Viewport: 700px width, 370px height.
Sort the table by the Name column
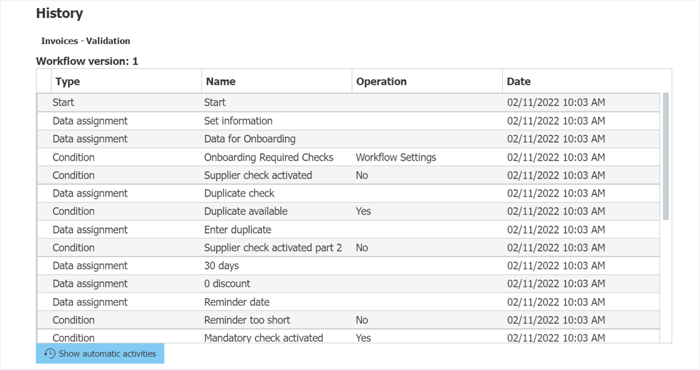click(x=220, y=82)
